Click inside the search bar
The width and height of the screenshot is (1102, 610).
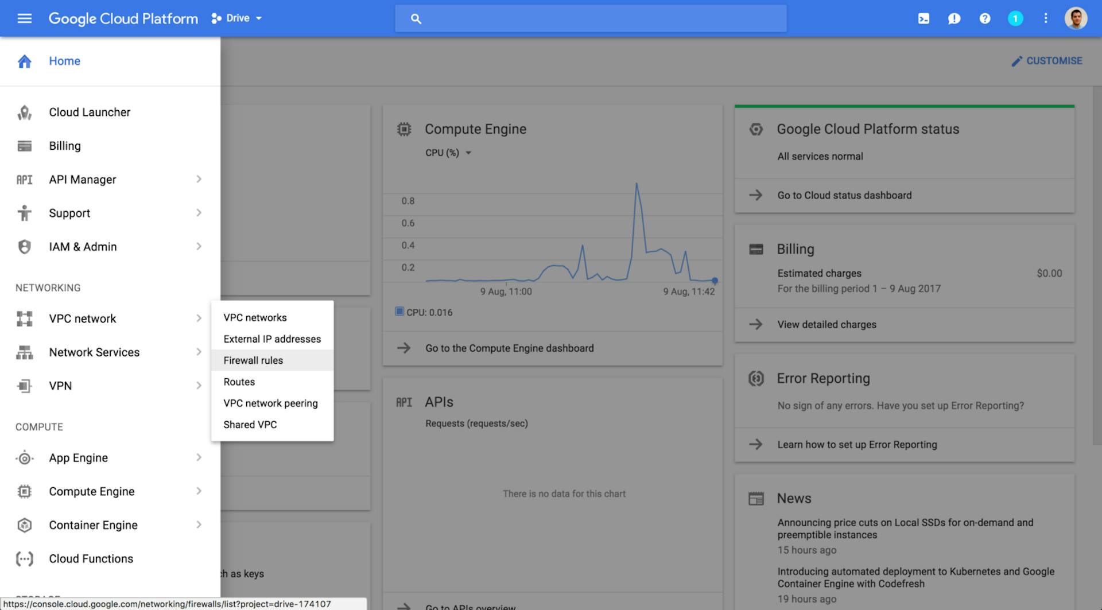coord(591,18)
